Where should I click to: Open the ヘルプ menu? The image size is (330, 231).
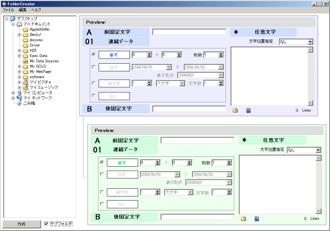(x=36, y=10)
